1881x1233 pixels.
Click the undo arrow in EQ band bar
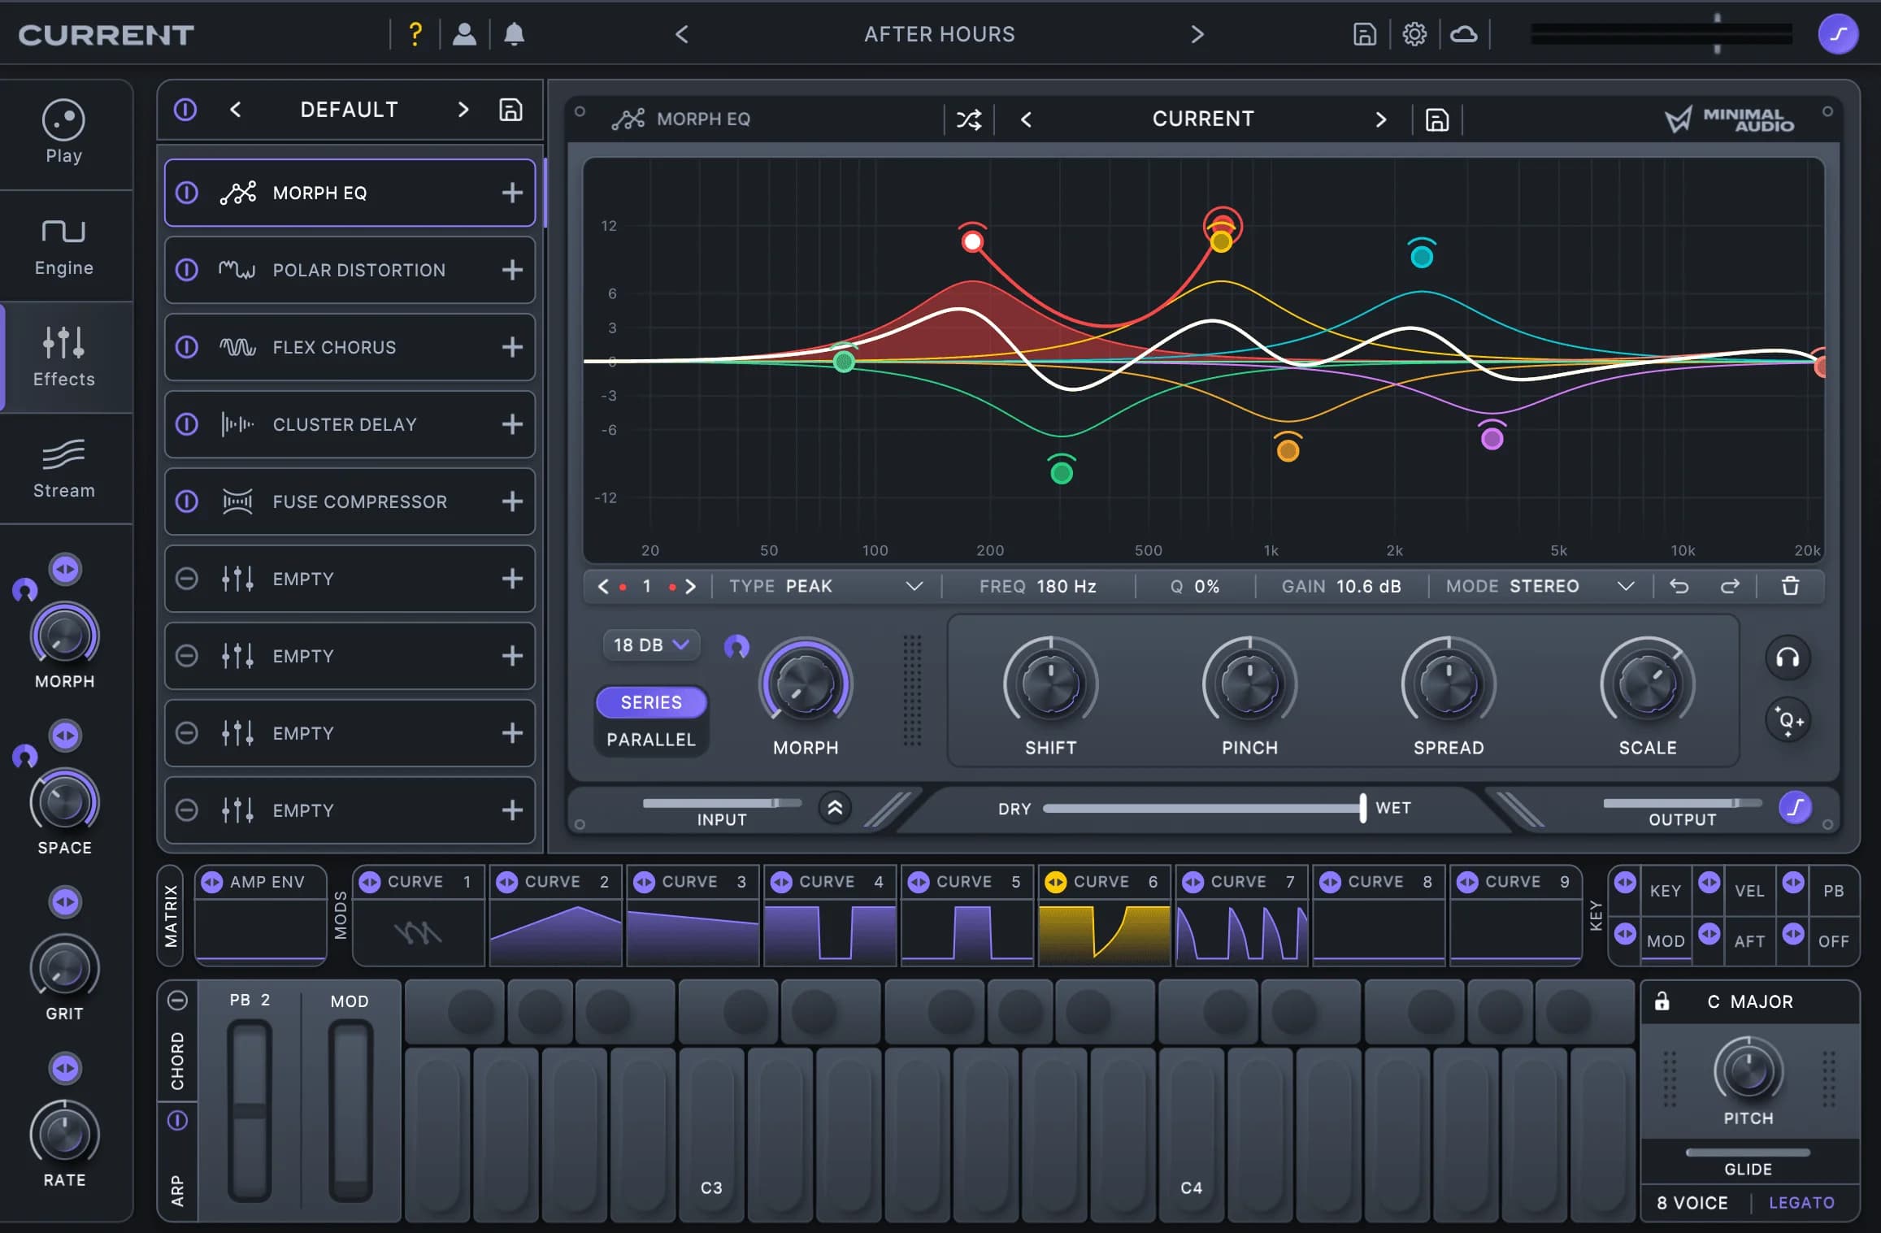click(1679, 586)
